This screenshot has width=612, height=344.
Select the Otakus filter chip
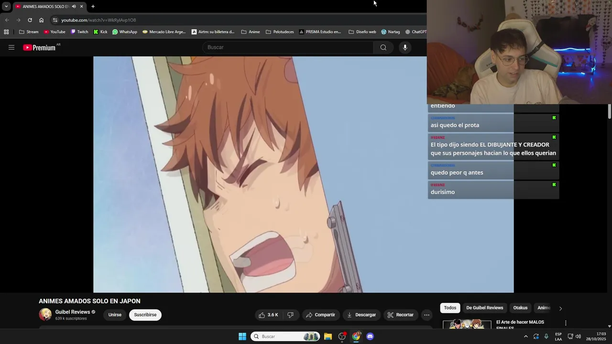(x=520, y=308)
